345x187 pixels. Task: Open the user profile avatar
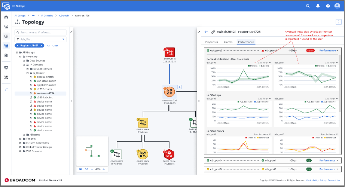click(338, 6)
